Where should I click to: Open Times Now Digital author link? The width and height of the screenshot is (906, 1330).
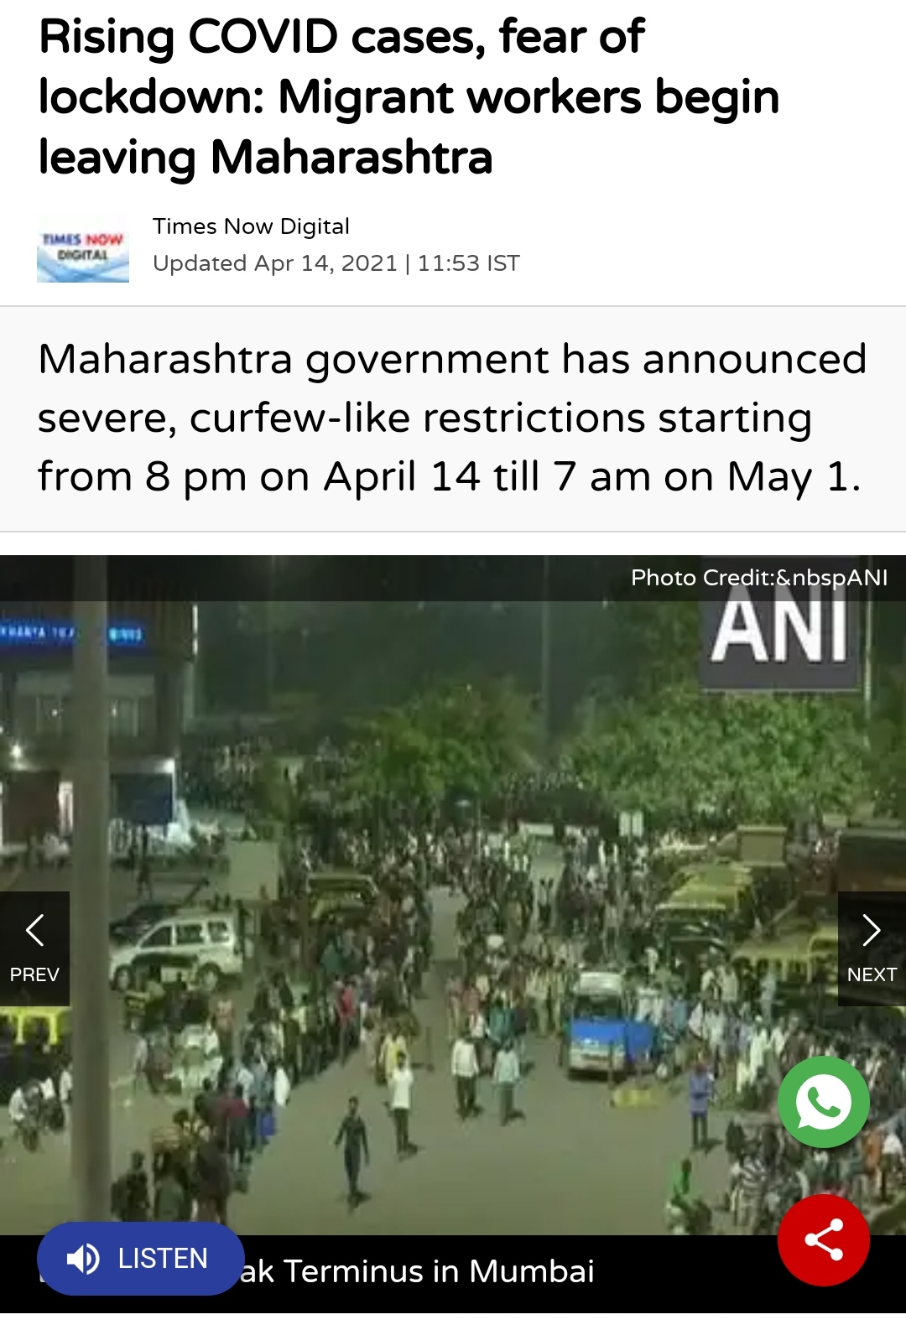click(x=251, y=226)
